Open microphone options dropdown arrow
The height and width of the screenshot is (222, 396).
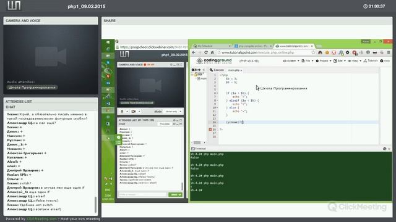click(127, 112)
